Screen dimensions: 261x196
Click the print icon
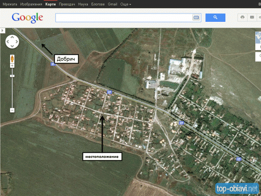point(242,17)
